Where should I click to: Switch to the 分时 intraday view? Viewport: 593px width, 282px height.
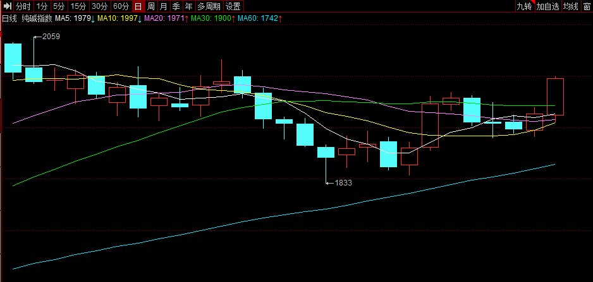[x=24, y=6]
